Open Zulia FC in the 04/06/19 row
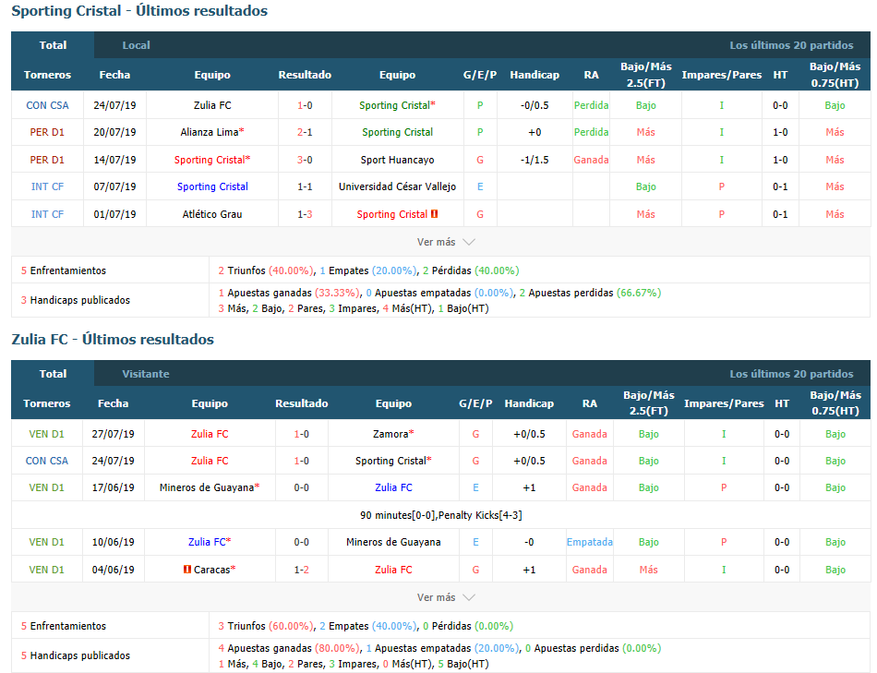 393,570
